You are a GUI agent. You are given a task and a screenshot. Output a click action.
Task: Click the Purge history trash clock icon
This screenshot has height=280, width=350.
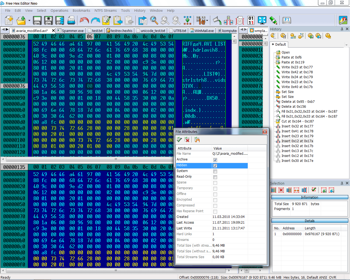283,36
